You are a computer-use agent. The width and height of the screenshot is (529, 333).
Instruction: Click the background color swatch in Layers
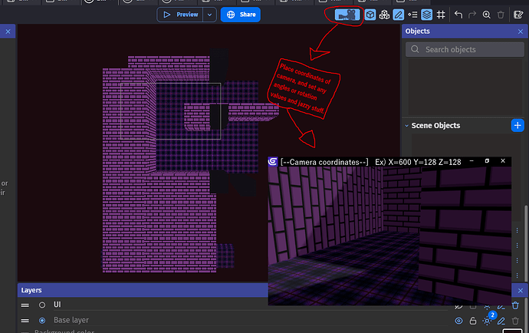coord(511,331)
